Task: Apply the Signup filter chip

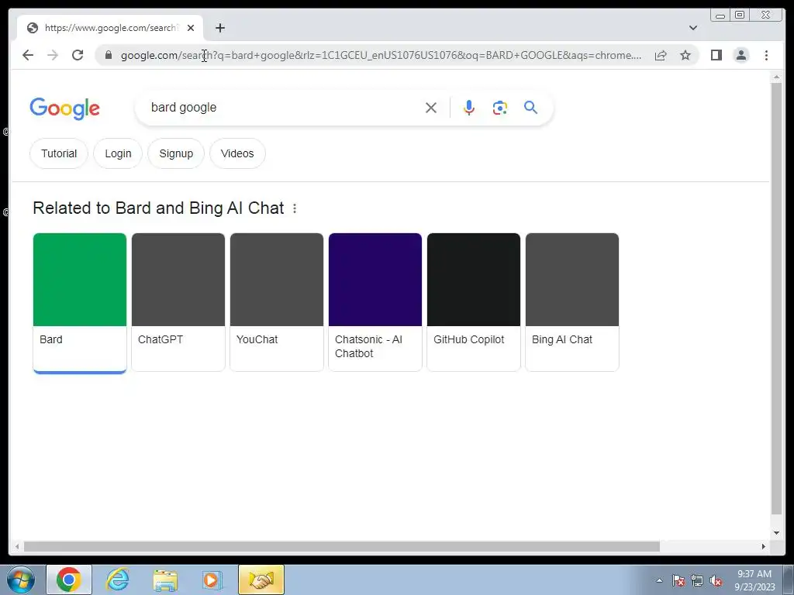Action: (176, 153)
